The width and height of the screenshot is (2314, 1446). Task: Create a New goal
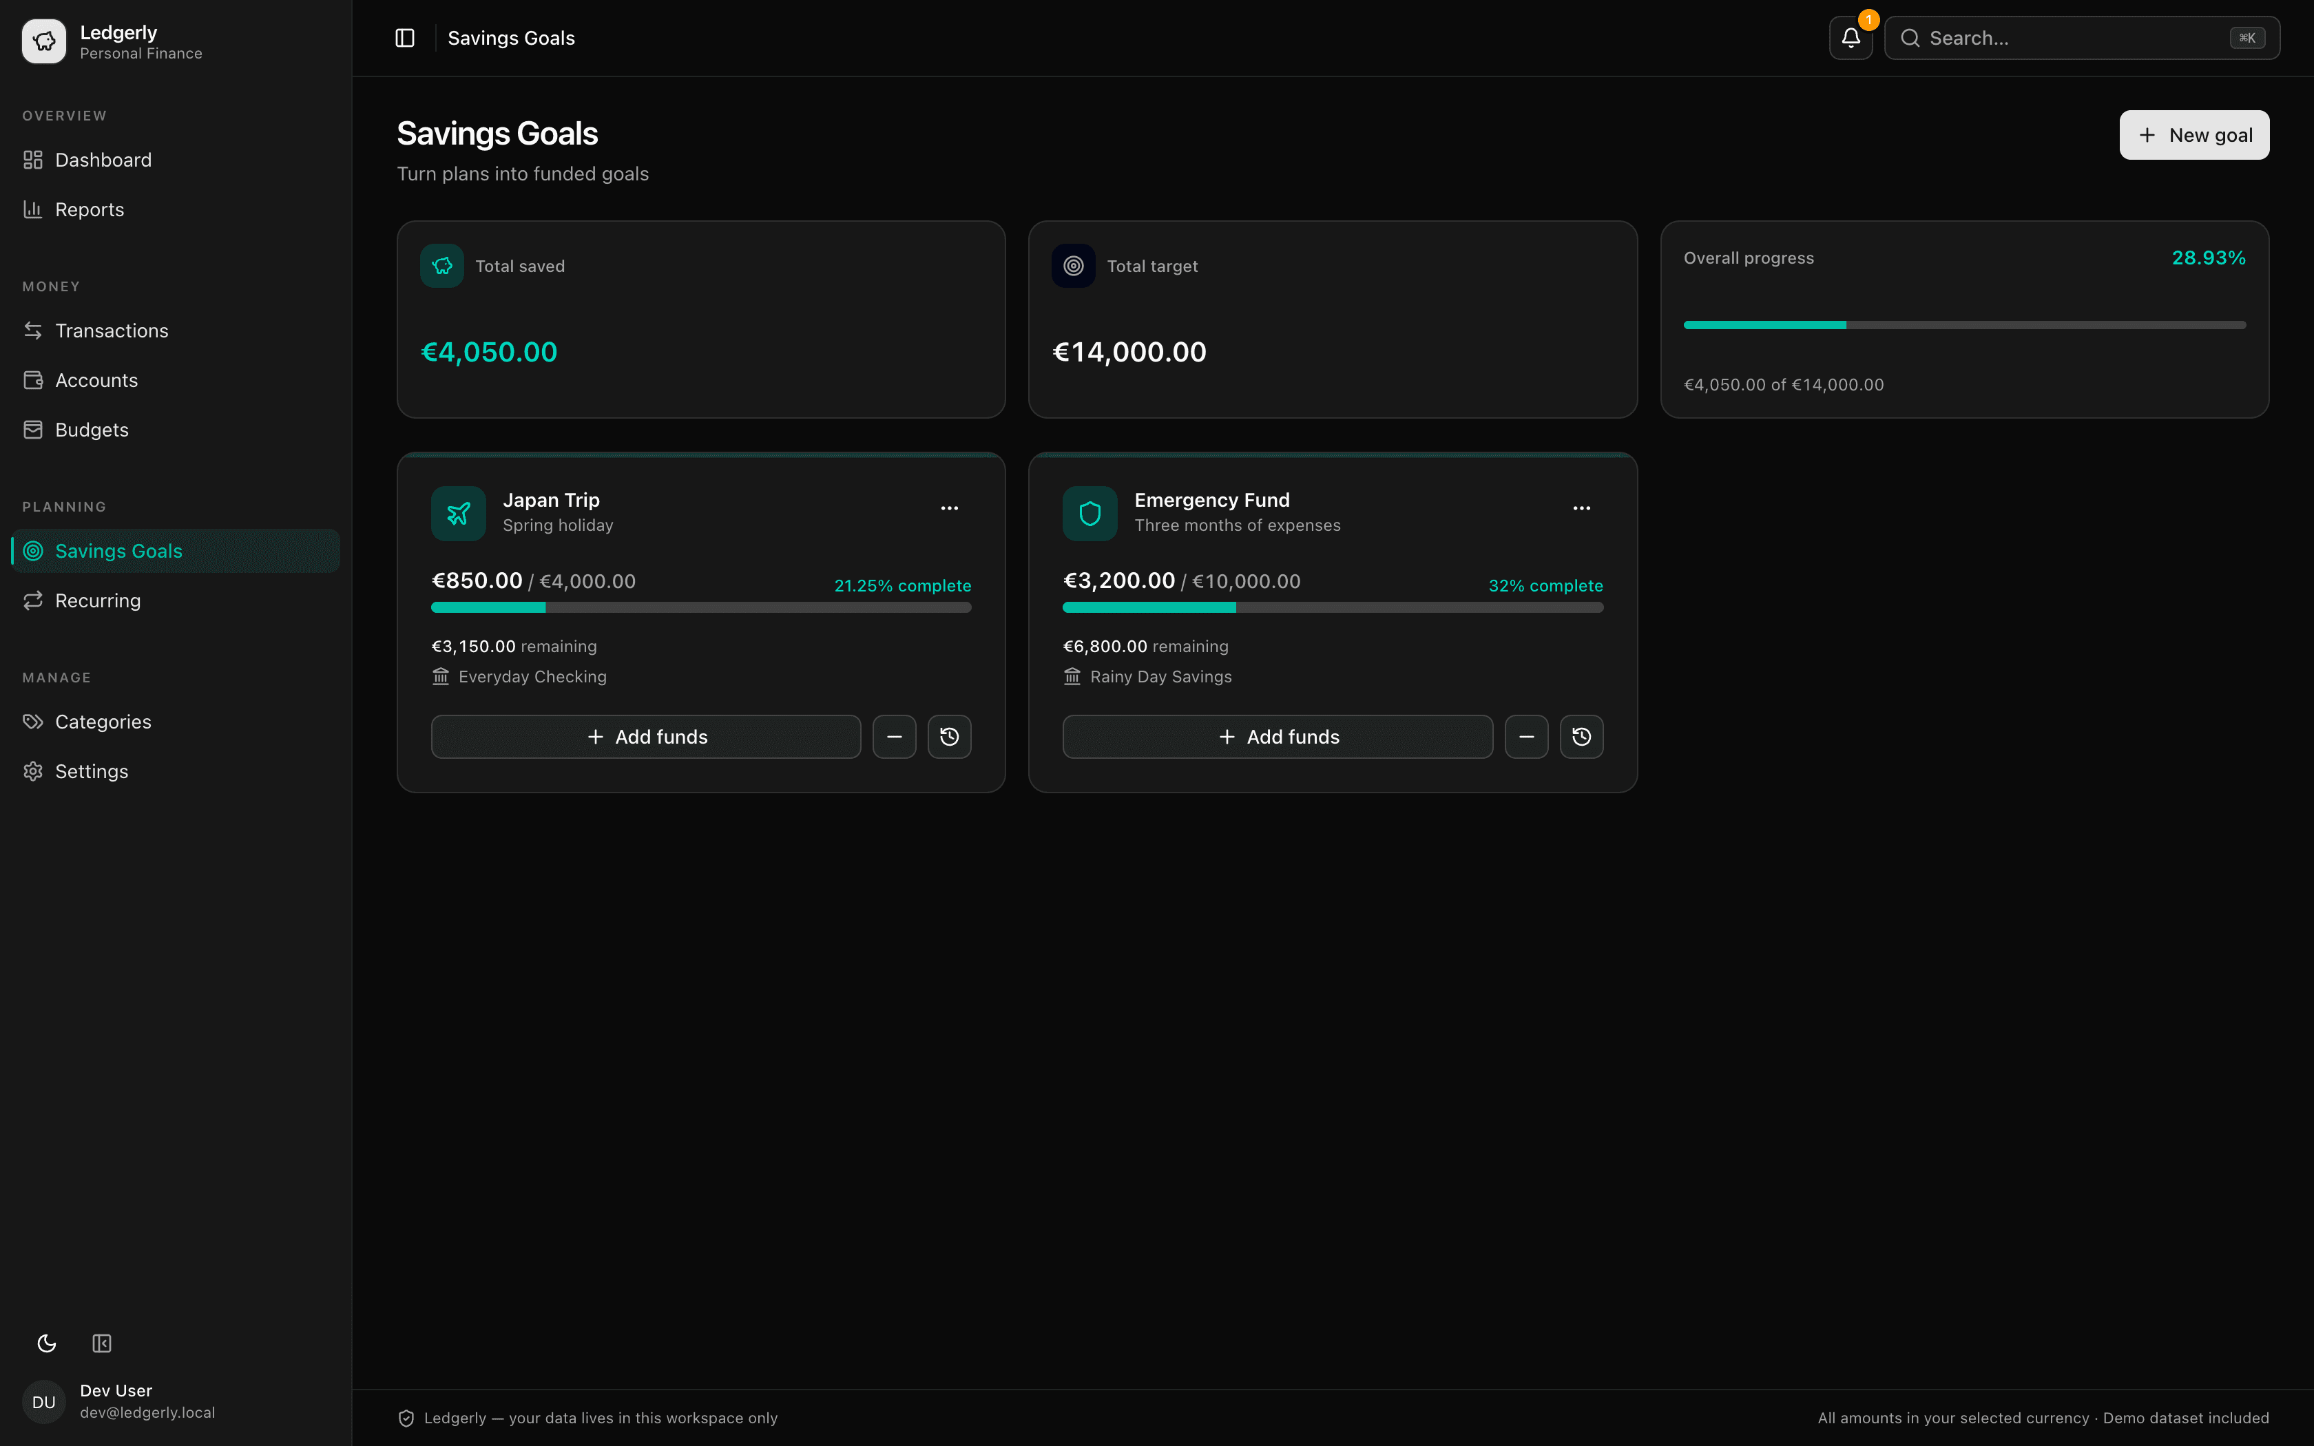(x=2193, y=135)
